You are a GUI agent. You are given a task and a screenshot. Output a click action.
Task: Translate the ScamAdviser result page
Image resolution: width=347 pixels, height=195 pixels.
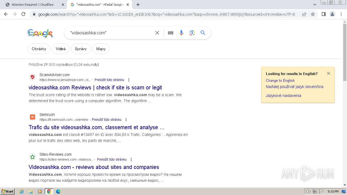tap(109, 80)
